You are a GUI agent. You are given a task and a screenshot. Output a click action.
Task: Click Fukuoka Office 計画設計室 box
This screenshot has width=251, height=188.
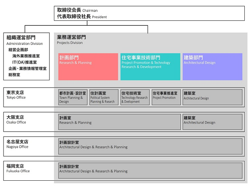point(150,171)
